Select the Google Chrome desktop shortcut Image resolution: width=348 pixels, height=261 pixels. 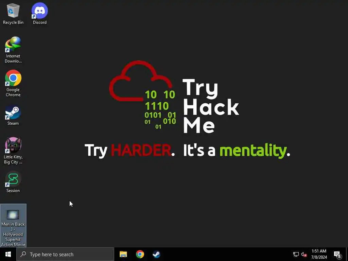13,84
